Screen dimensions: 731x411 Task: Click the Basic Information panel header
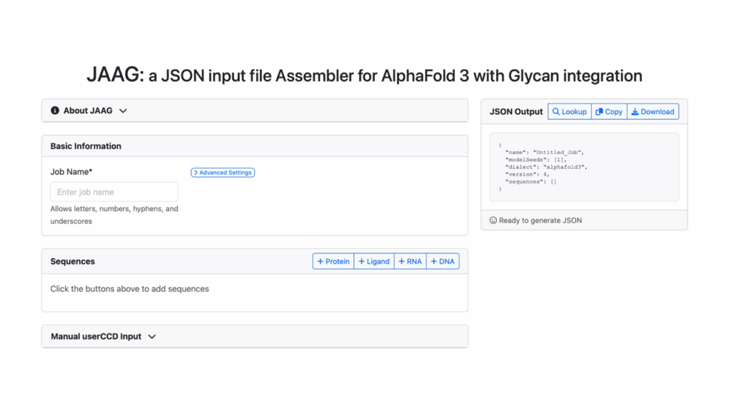(x=86, y=146)
